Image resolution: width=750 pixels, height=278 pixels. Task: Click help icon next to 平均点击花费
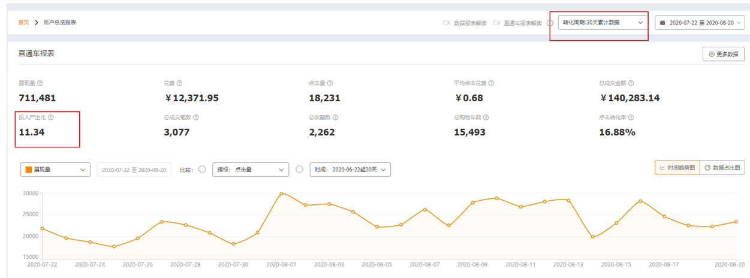(x=492, y=83)
